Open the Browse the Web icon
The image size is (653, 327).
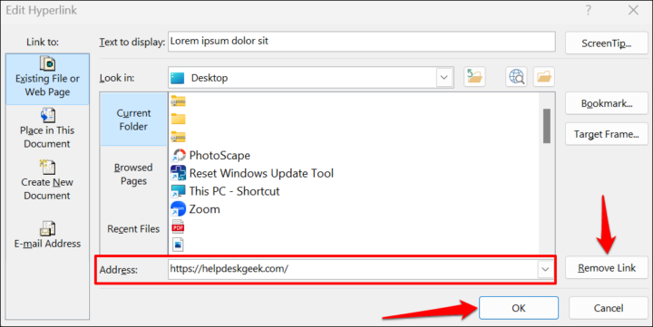tap(516, 77)
